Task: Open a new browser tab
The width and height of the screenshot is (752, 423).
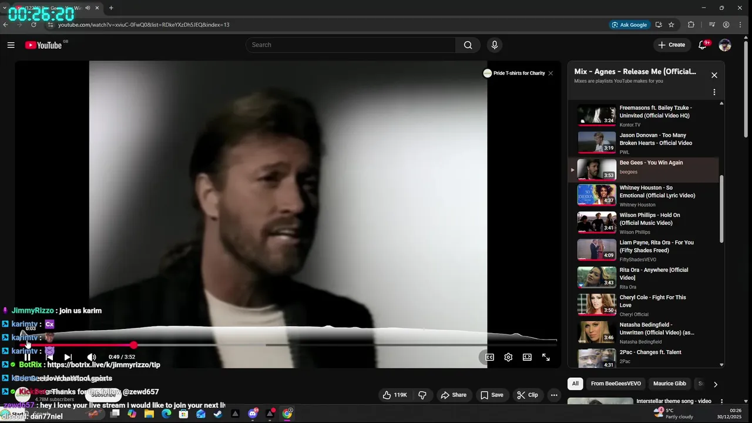Action: (x=111, y=8)
